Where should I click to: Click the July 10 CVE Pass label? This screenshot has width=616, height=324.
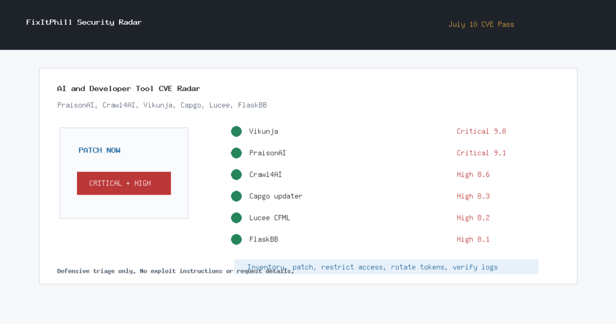[481, 24]
